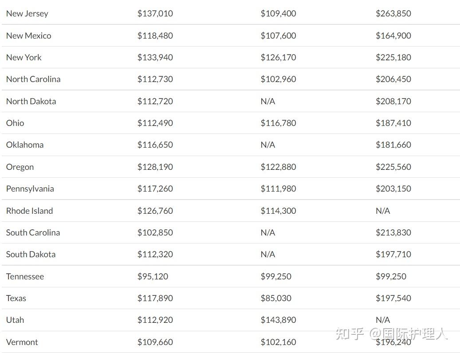The height and width of the screenshot is (353, 460).
Task: Click the Oregon state name
Action: coord(20,167)
